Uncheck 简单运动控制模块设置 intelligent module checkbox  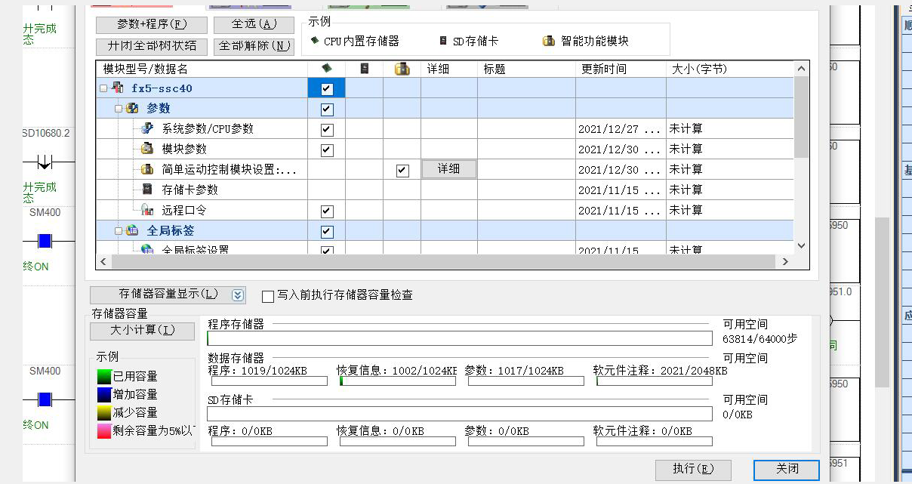[402, 170]
